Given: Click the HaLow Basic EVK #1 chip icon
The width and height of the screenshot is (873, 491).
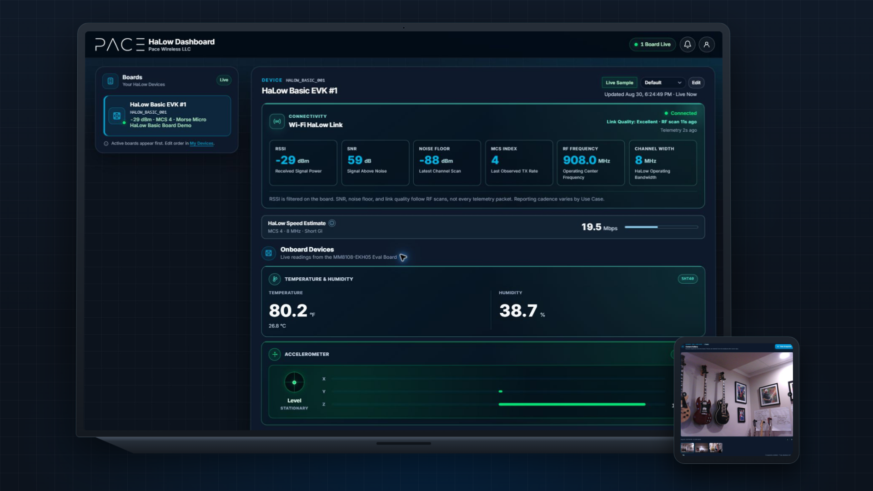Looking at the screenshot, I should click(x=117, y=116).
